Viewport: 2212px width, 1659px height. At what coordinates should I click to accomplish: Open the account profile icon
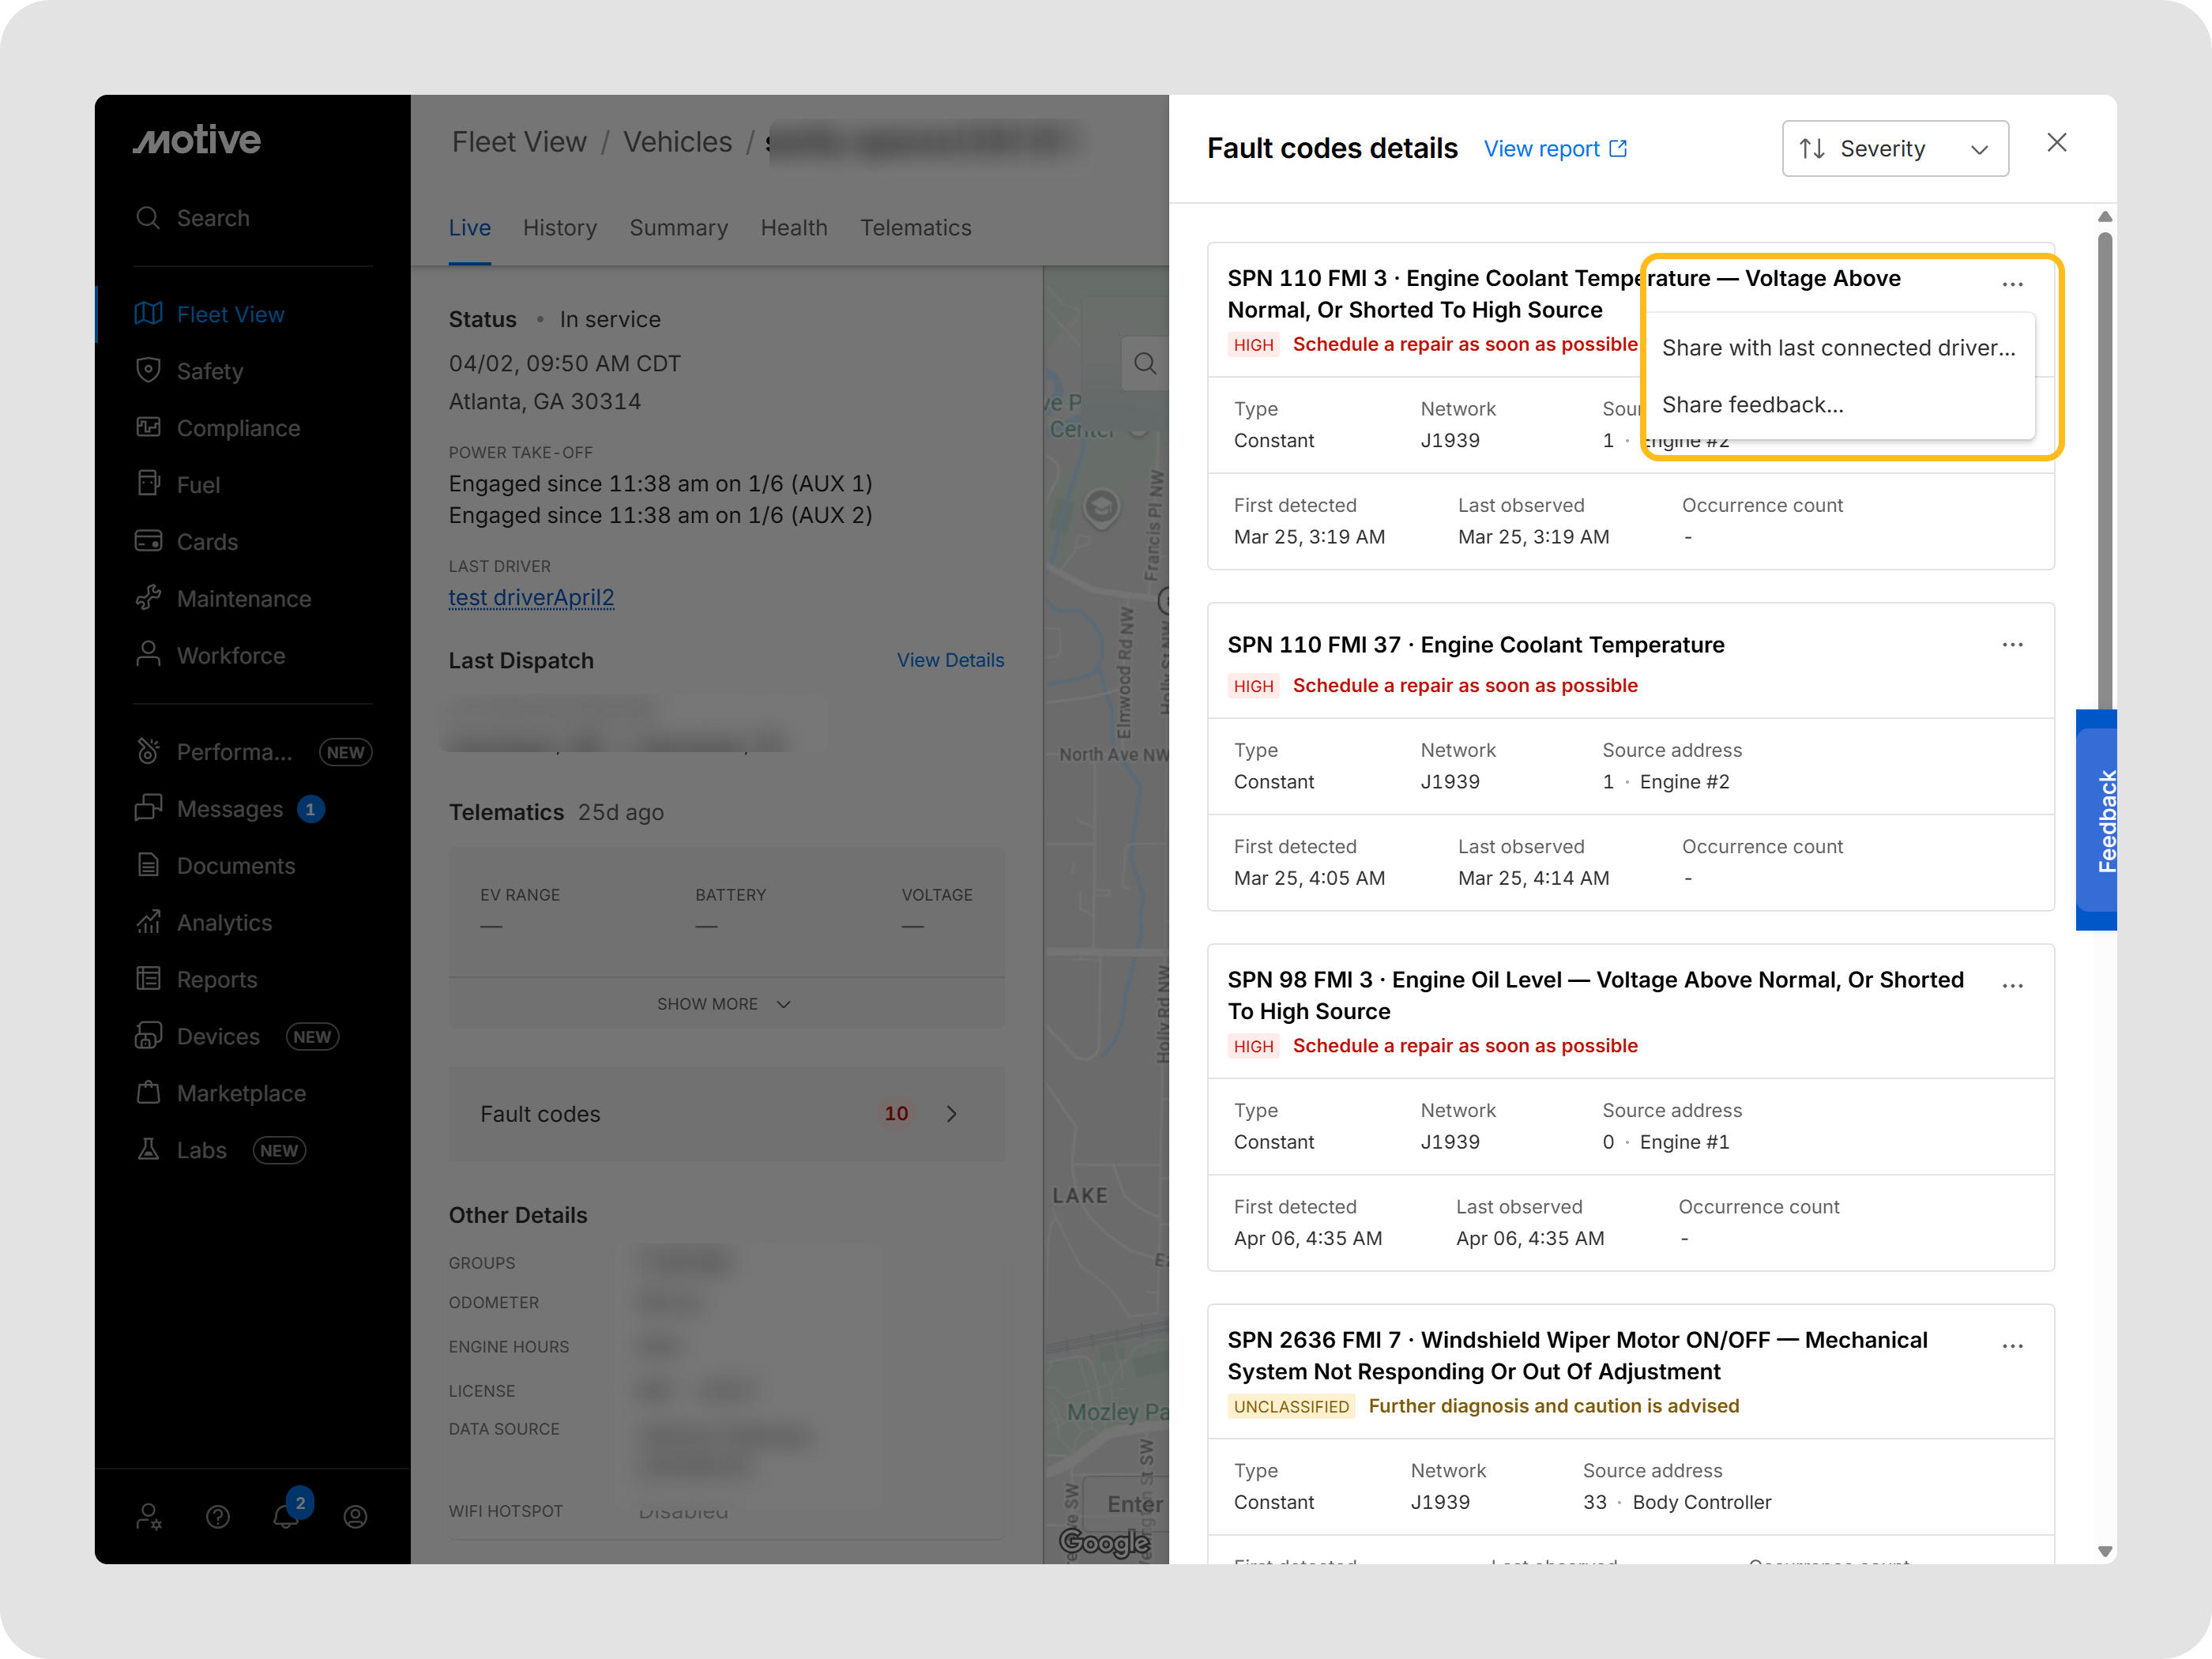pos(355,1518)
